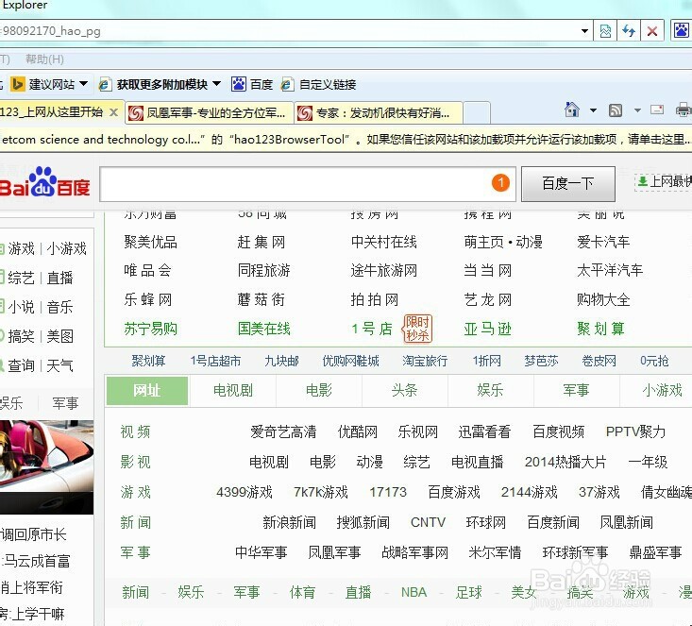Click the compatibility view icon in address bar
The image size is (692, 626).
[605, 31]
